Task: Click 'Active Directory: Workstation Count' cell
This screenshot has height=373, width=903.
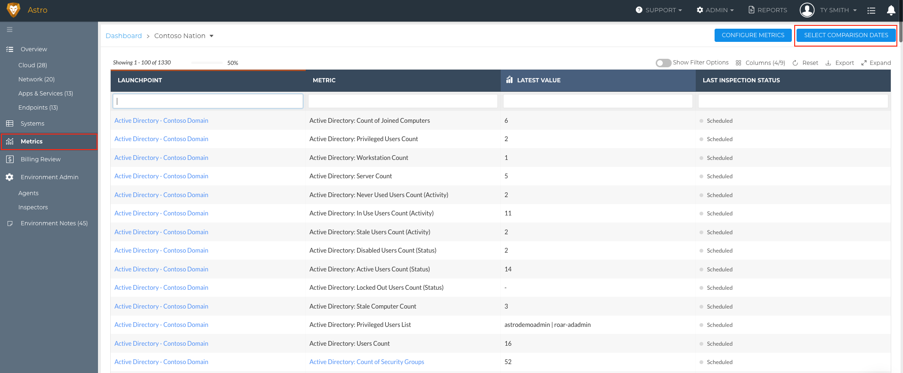Action: click(358, 158)
